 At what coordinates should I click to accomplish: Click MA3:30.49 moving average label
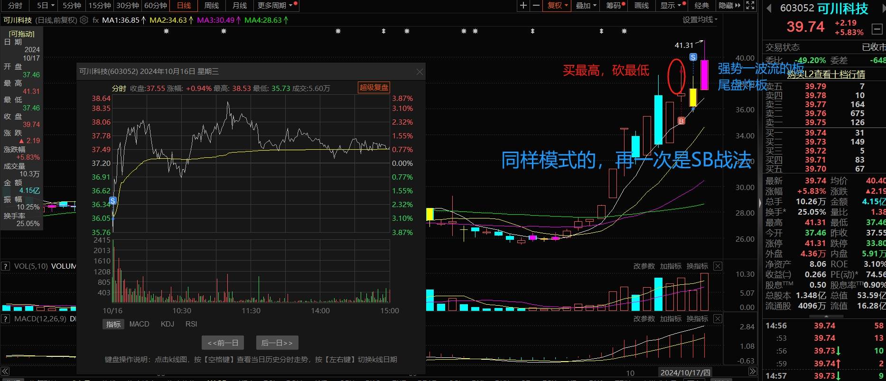coord(218,20)
